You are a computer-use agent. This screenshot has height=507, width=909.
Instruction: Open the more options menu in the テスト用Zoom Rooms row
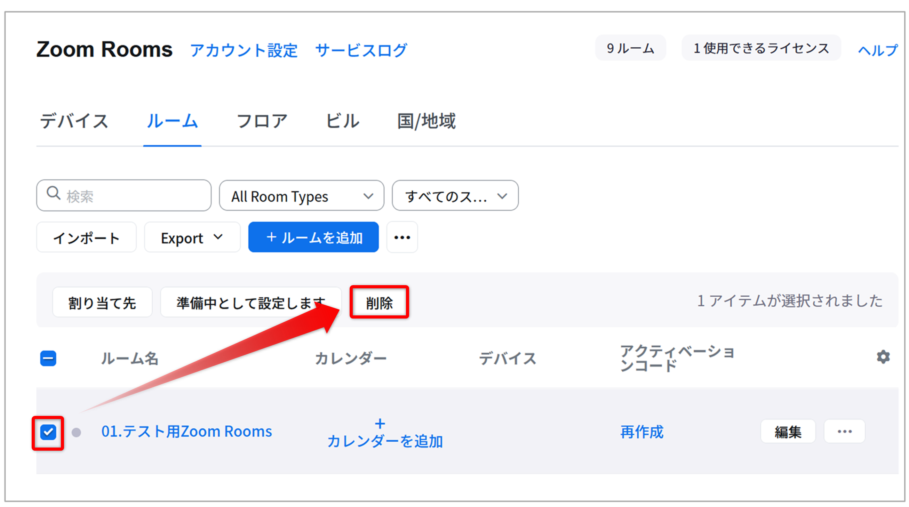pyautogui.click(x=844, y=431)
